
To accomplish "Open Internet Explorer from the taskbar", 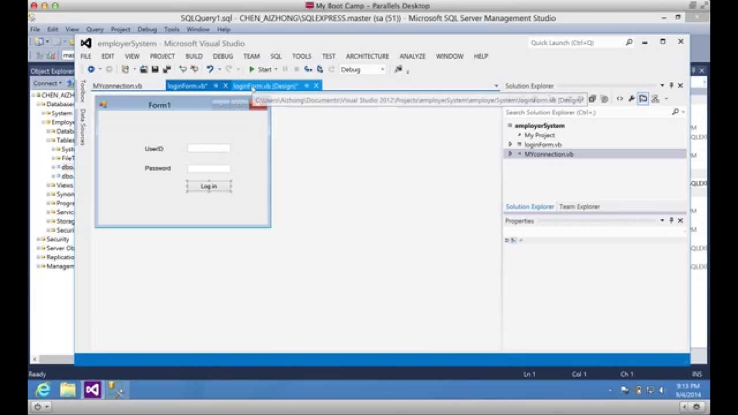I will pos(43,390).
